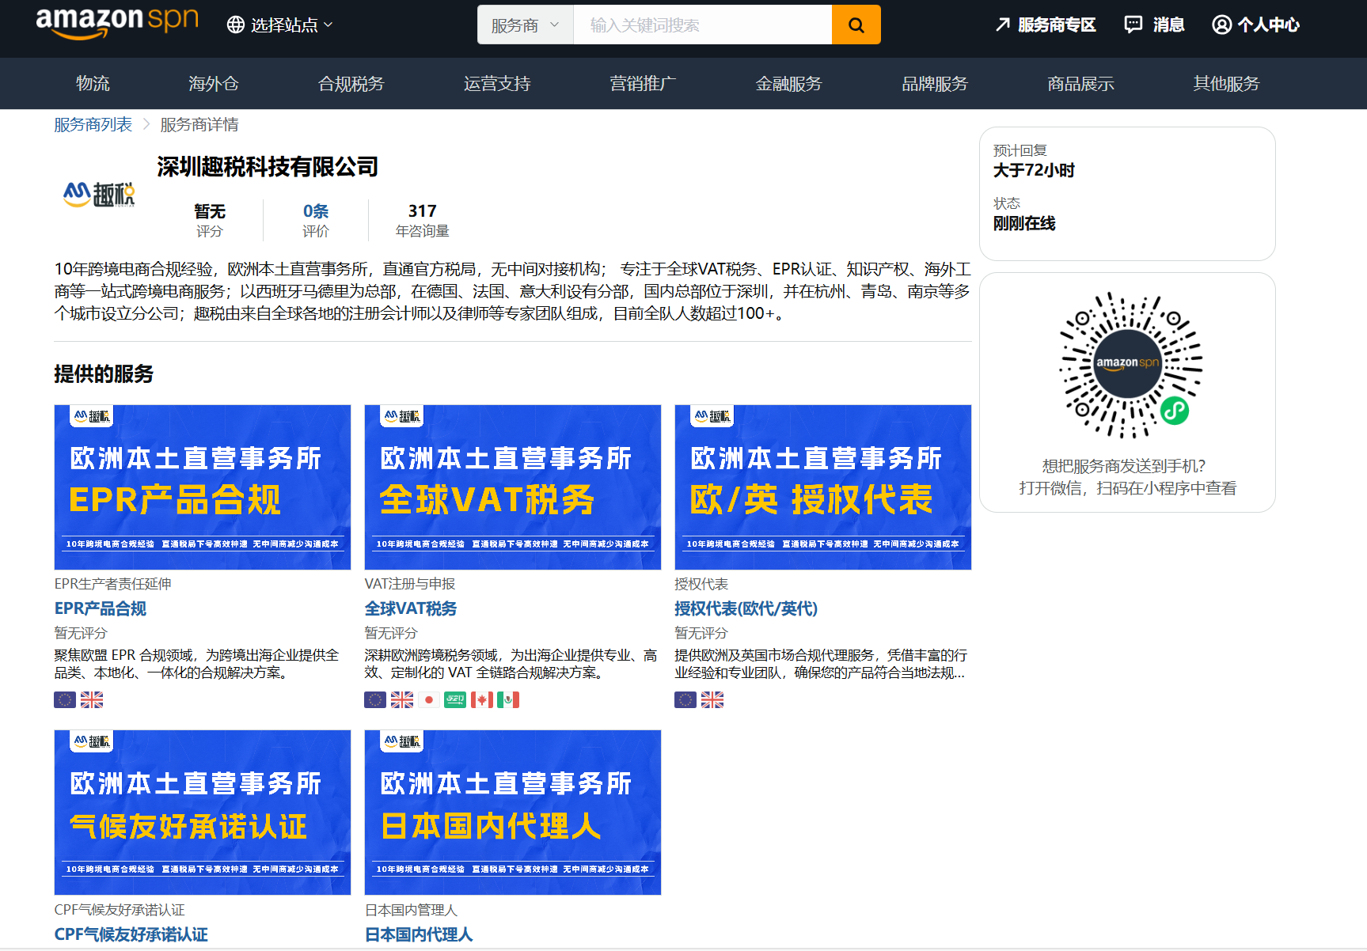Click the chat bubble icon beside 消息
The width and height of the screenshot is (1367, 951).
coord(1133,25)
